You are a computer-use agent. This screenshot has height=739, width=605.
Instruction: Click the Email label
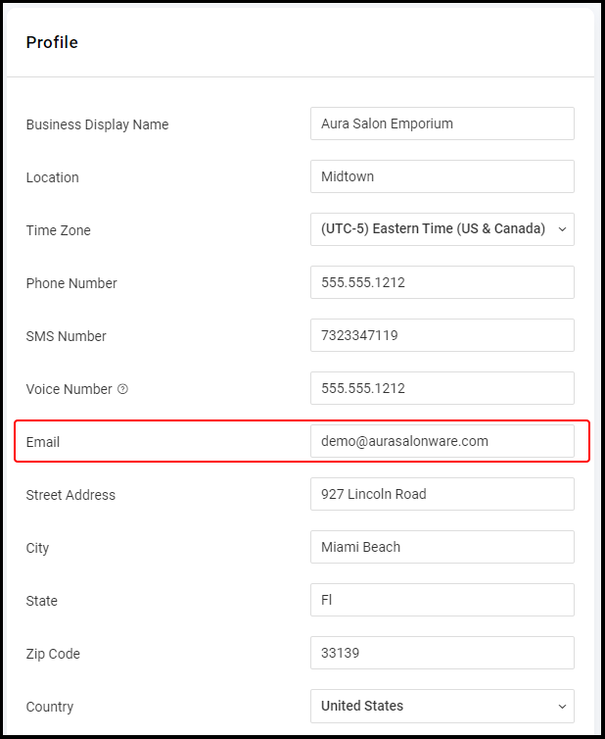[43, 442]
